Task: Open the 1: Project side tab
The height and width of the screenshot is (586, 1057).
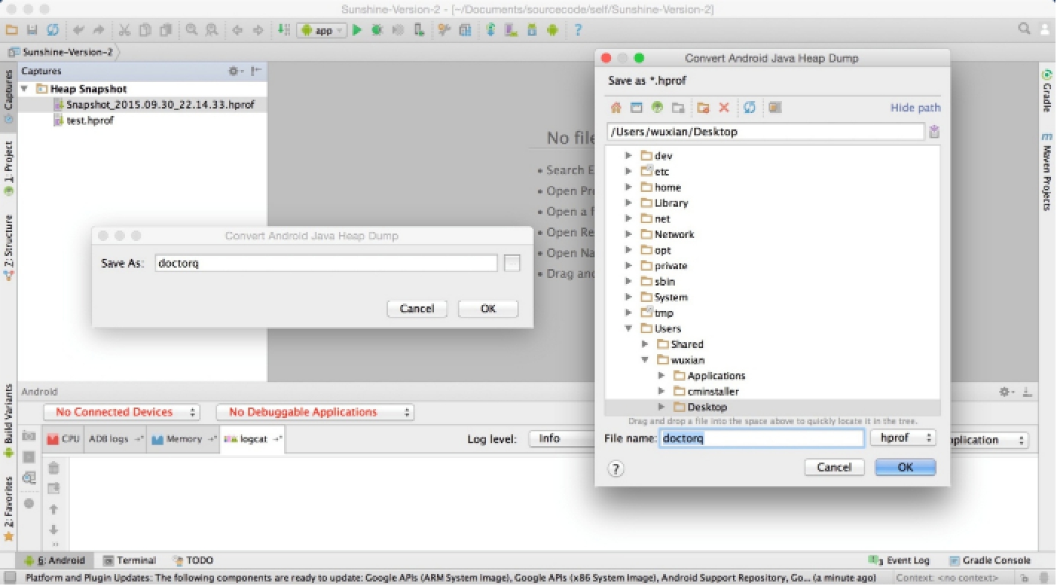Action: [9, 169]
